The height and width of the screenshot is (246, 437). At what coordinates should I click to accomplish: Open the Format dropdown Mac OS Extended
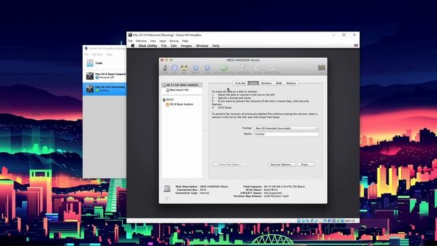(x=286, y=128)
